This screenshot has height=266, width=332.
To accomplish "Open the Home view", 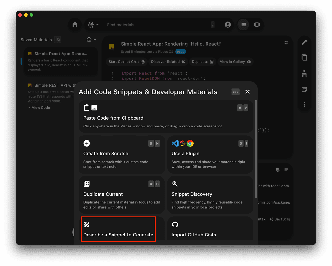I will (x=75, y=25).
